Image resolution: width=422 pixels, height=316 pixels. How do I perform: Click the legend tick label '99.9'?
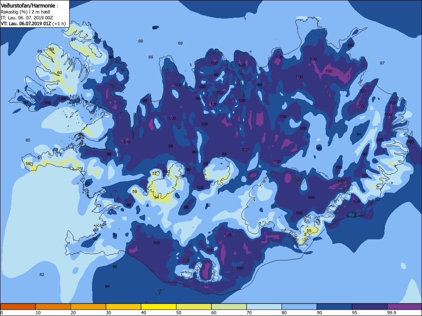[391, 313]
